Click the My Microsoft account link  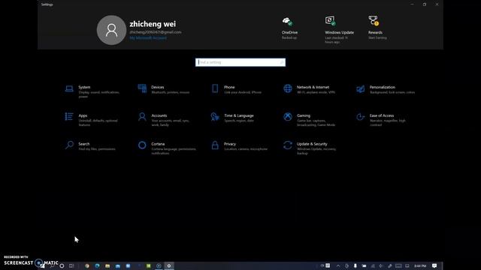[x=148, y=38]
